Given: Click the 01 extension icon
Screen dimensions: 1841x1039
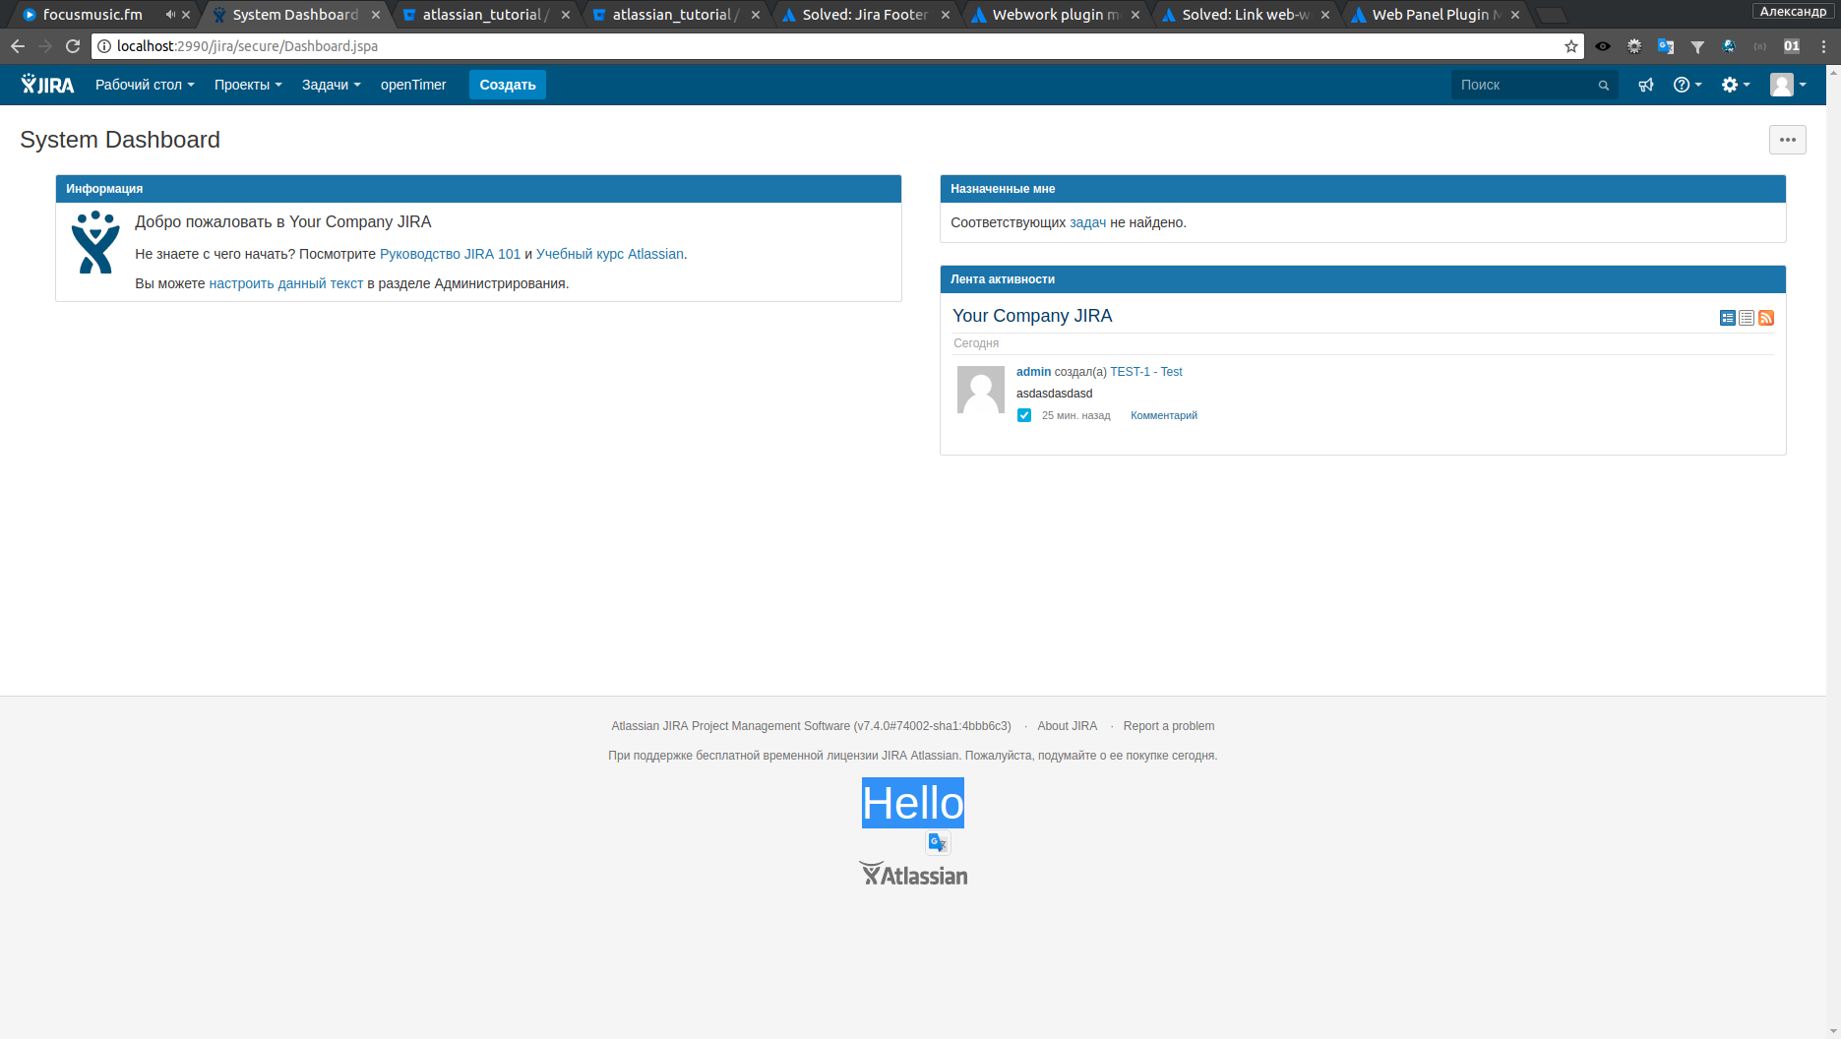Looking at the screenshot, I should pyautogui.click(x=1792, y=46).
